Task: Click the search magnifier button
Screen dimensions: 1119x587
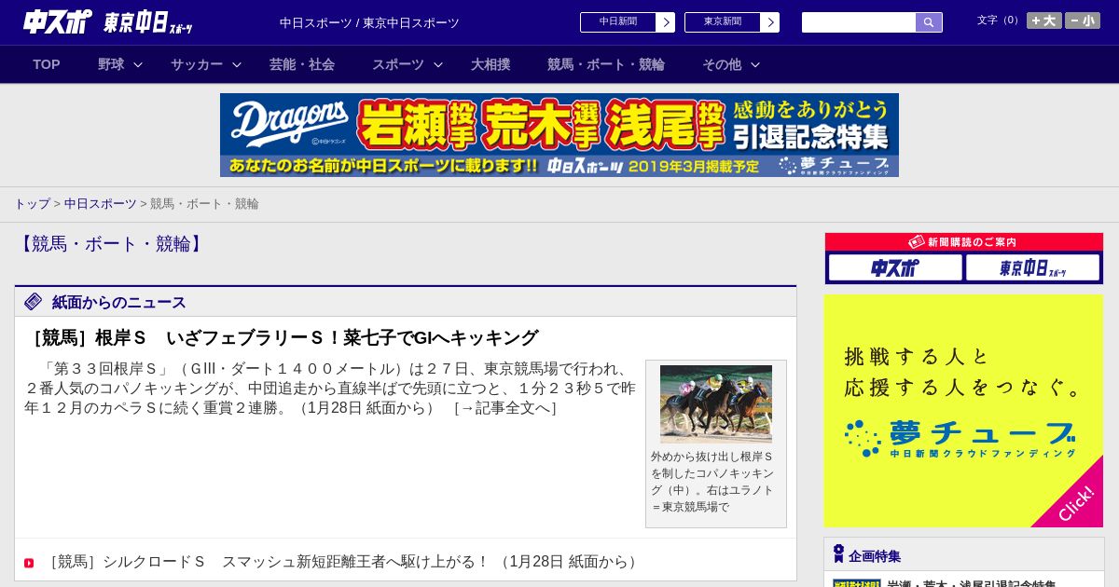Action: point(929,22)
